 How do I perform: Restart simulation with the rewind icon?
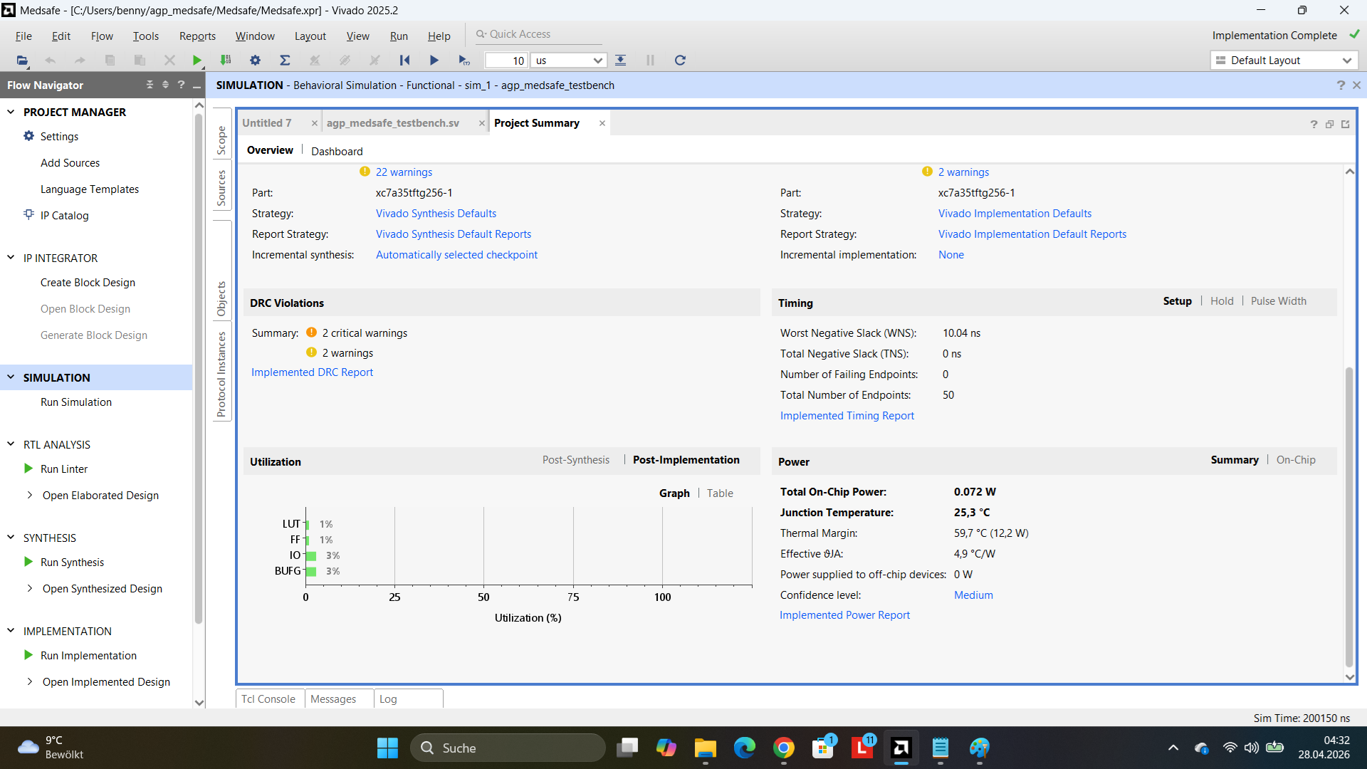(404, 61)
